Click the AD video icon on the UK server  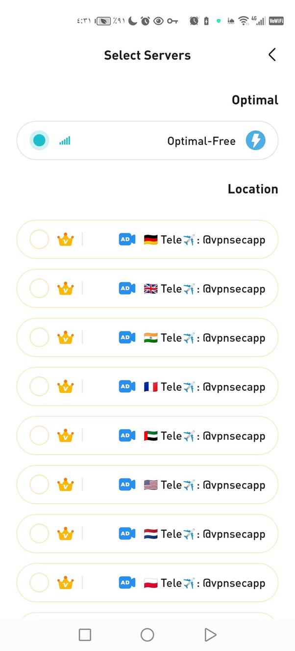click(x=126, y=288)
